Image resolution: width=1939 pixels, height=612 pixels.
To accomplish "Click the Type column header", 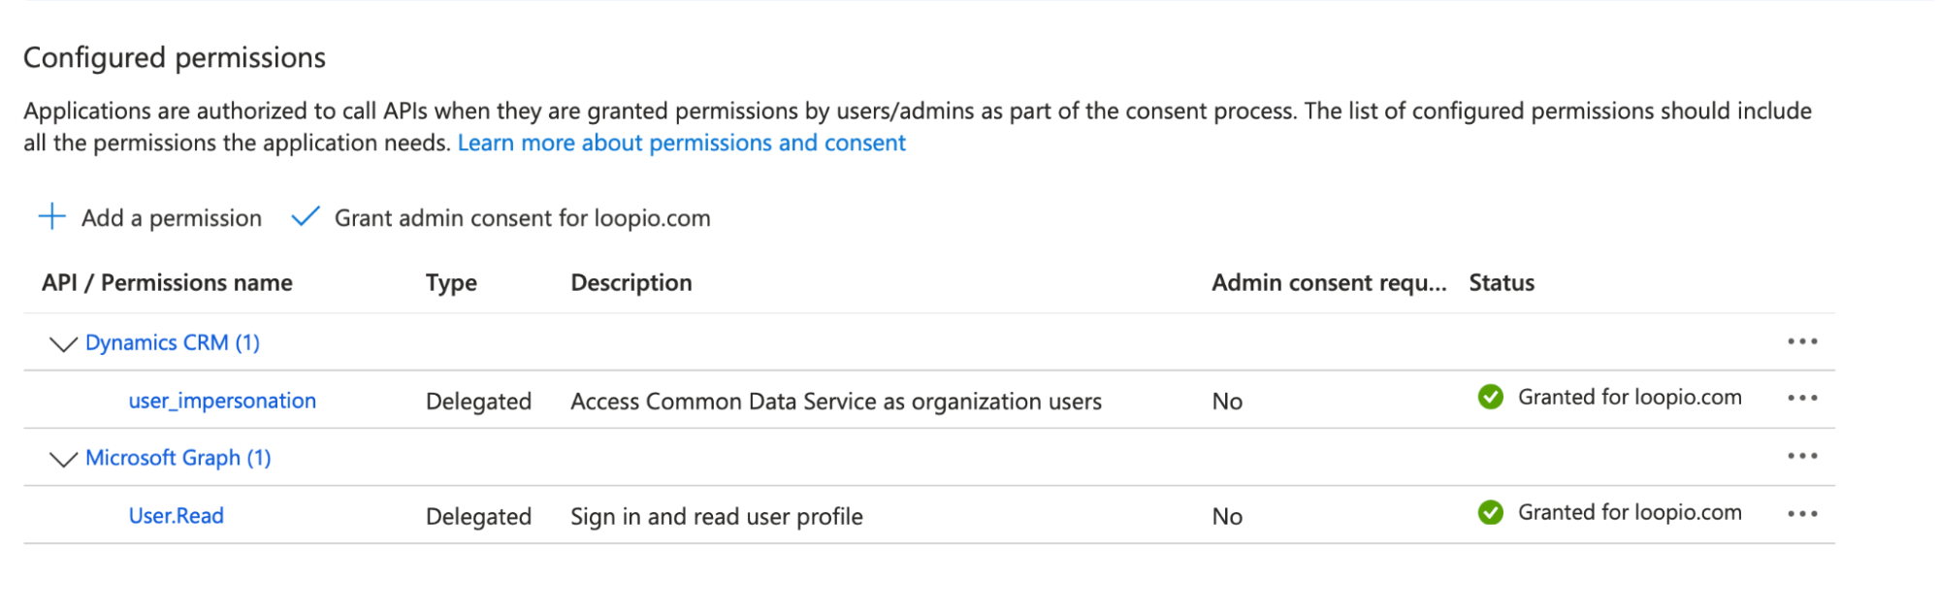I will (x=451, y=283).
